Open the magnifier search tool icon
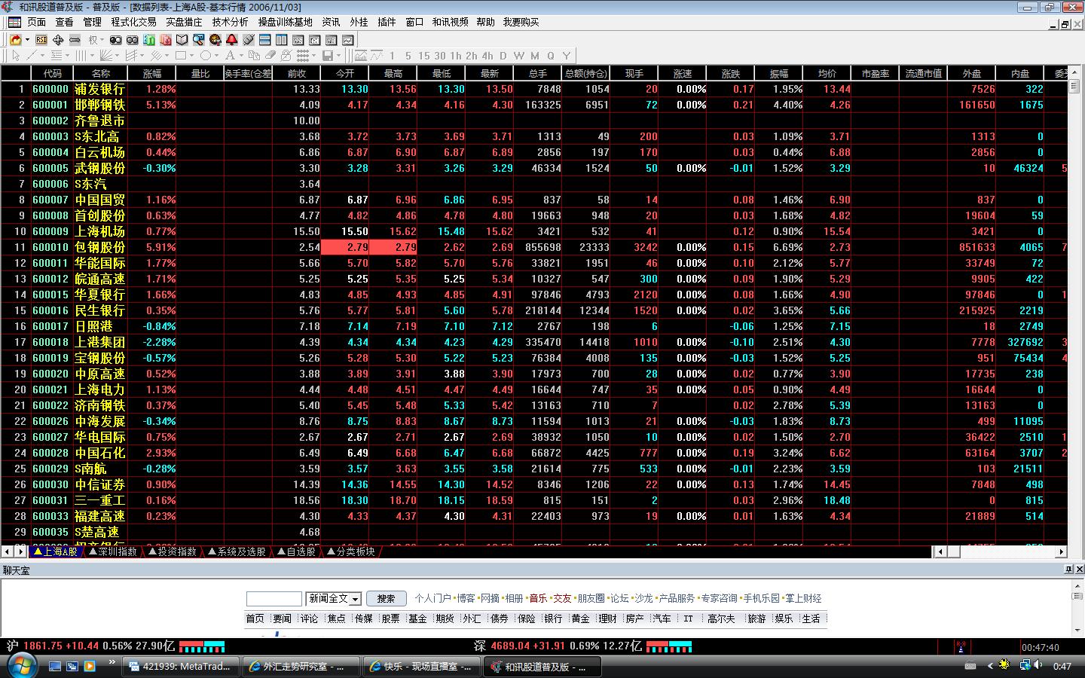Viewport: 1085px width, 678px height. coord(198,39)
